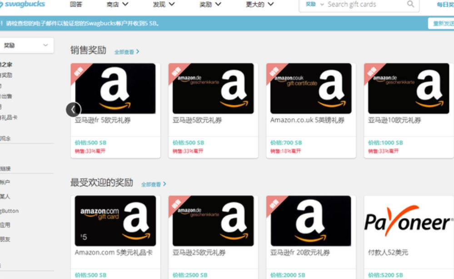
Task: Open the sidebar 奖励 dropdown
Action: point(26,45)
